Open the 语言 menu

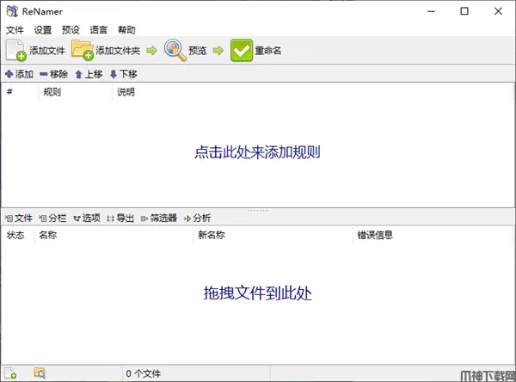[99, 30]
